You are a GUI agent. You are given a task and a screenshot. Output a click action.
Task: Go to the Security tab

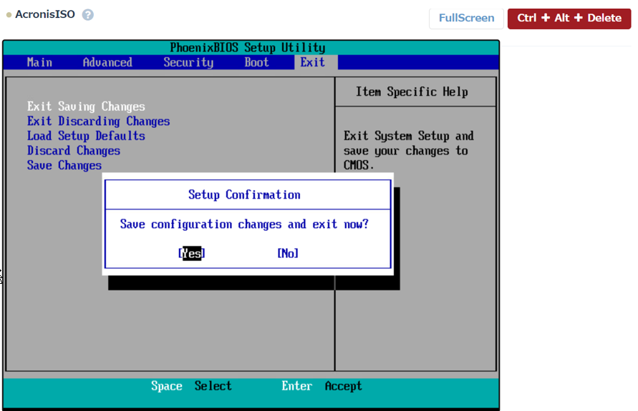[188, 63]
